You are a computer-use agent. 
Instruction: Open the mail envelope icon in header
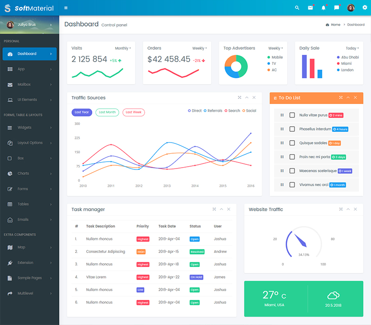click(310, 8)
